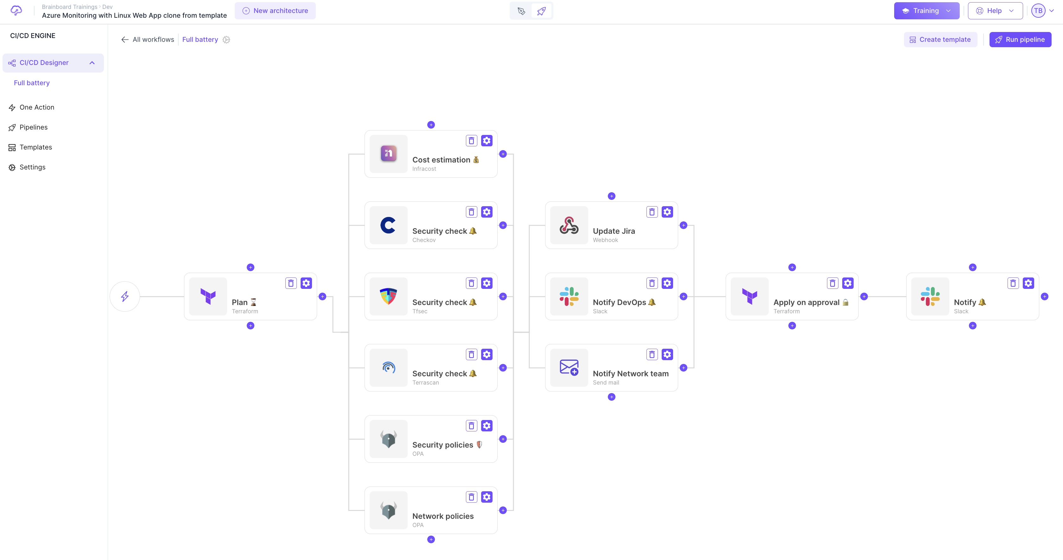Open settings gear for Plan Terraform step
The height and width of the screenshot is (560, 1063).
[306, 283]
